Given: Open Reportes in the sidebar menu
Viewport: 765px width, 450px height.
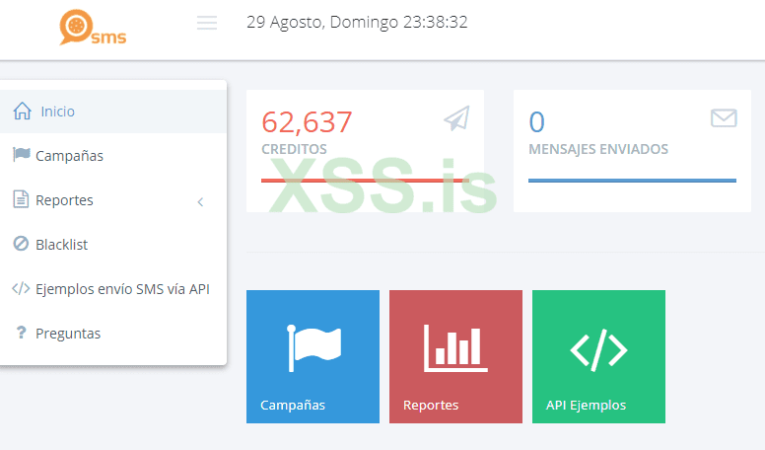Looking at the screenshot, I should tap(113, 200).
